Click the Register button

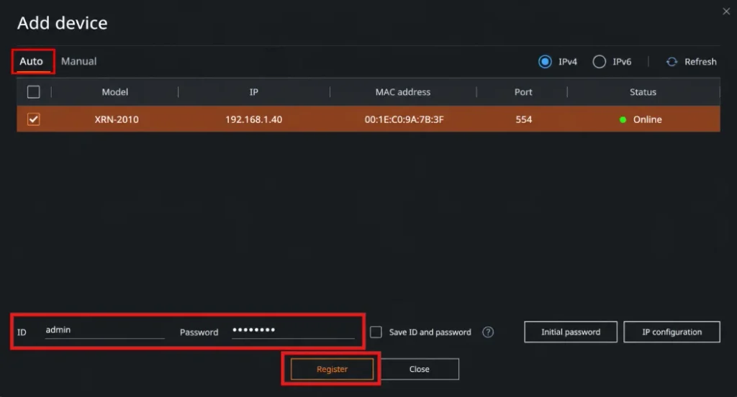pos(332,369)
